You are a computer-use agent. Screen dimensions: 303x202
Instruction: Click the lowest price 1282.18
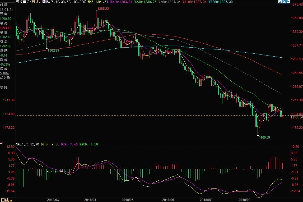pos(6,37)
